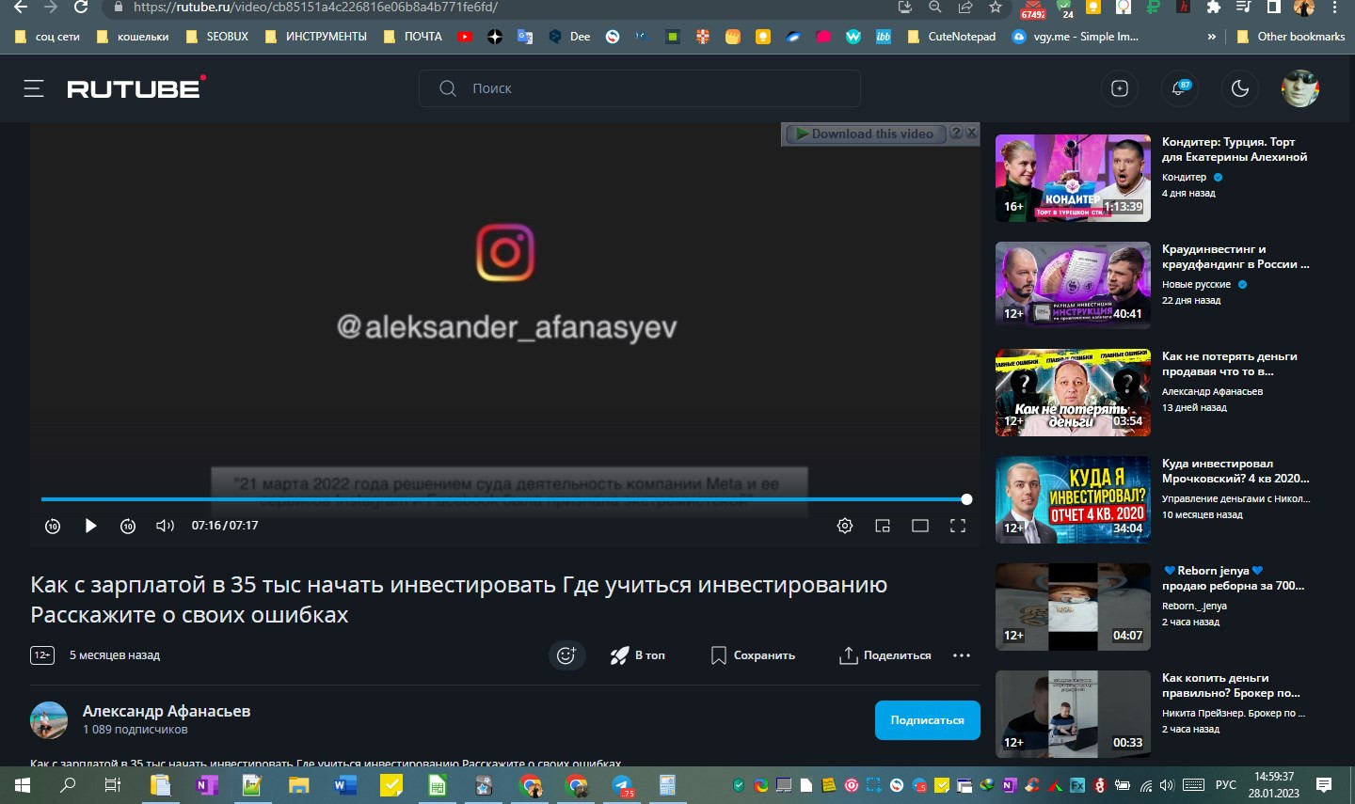
Task: Open the кошельки bookmarks folder
Action: pyautogui.click(x=134, y=37)
